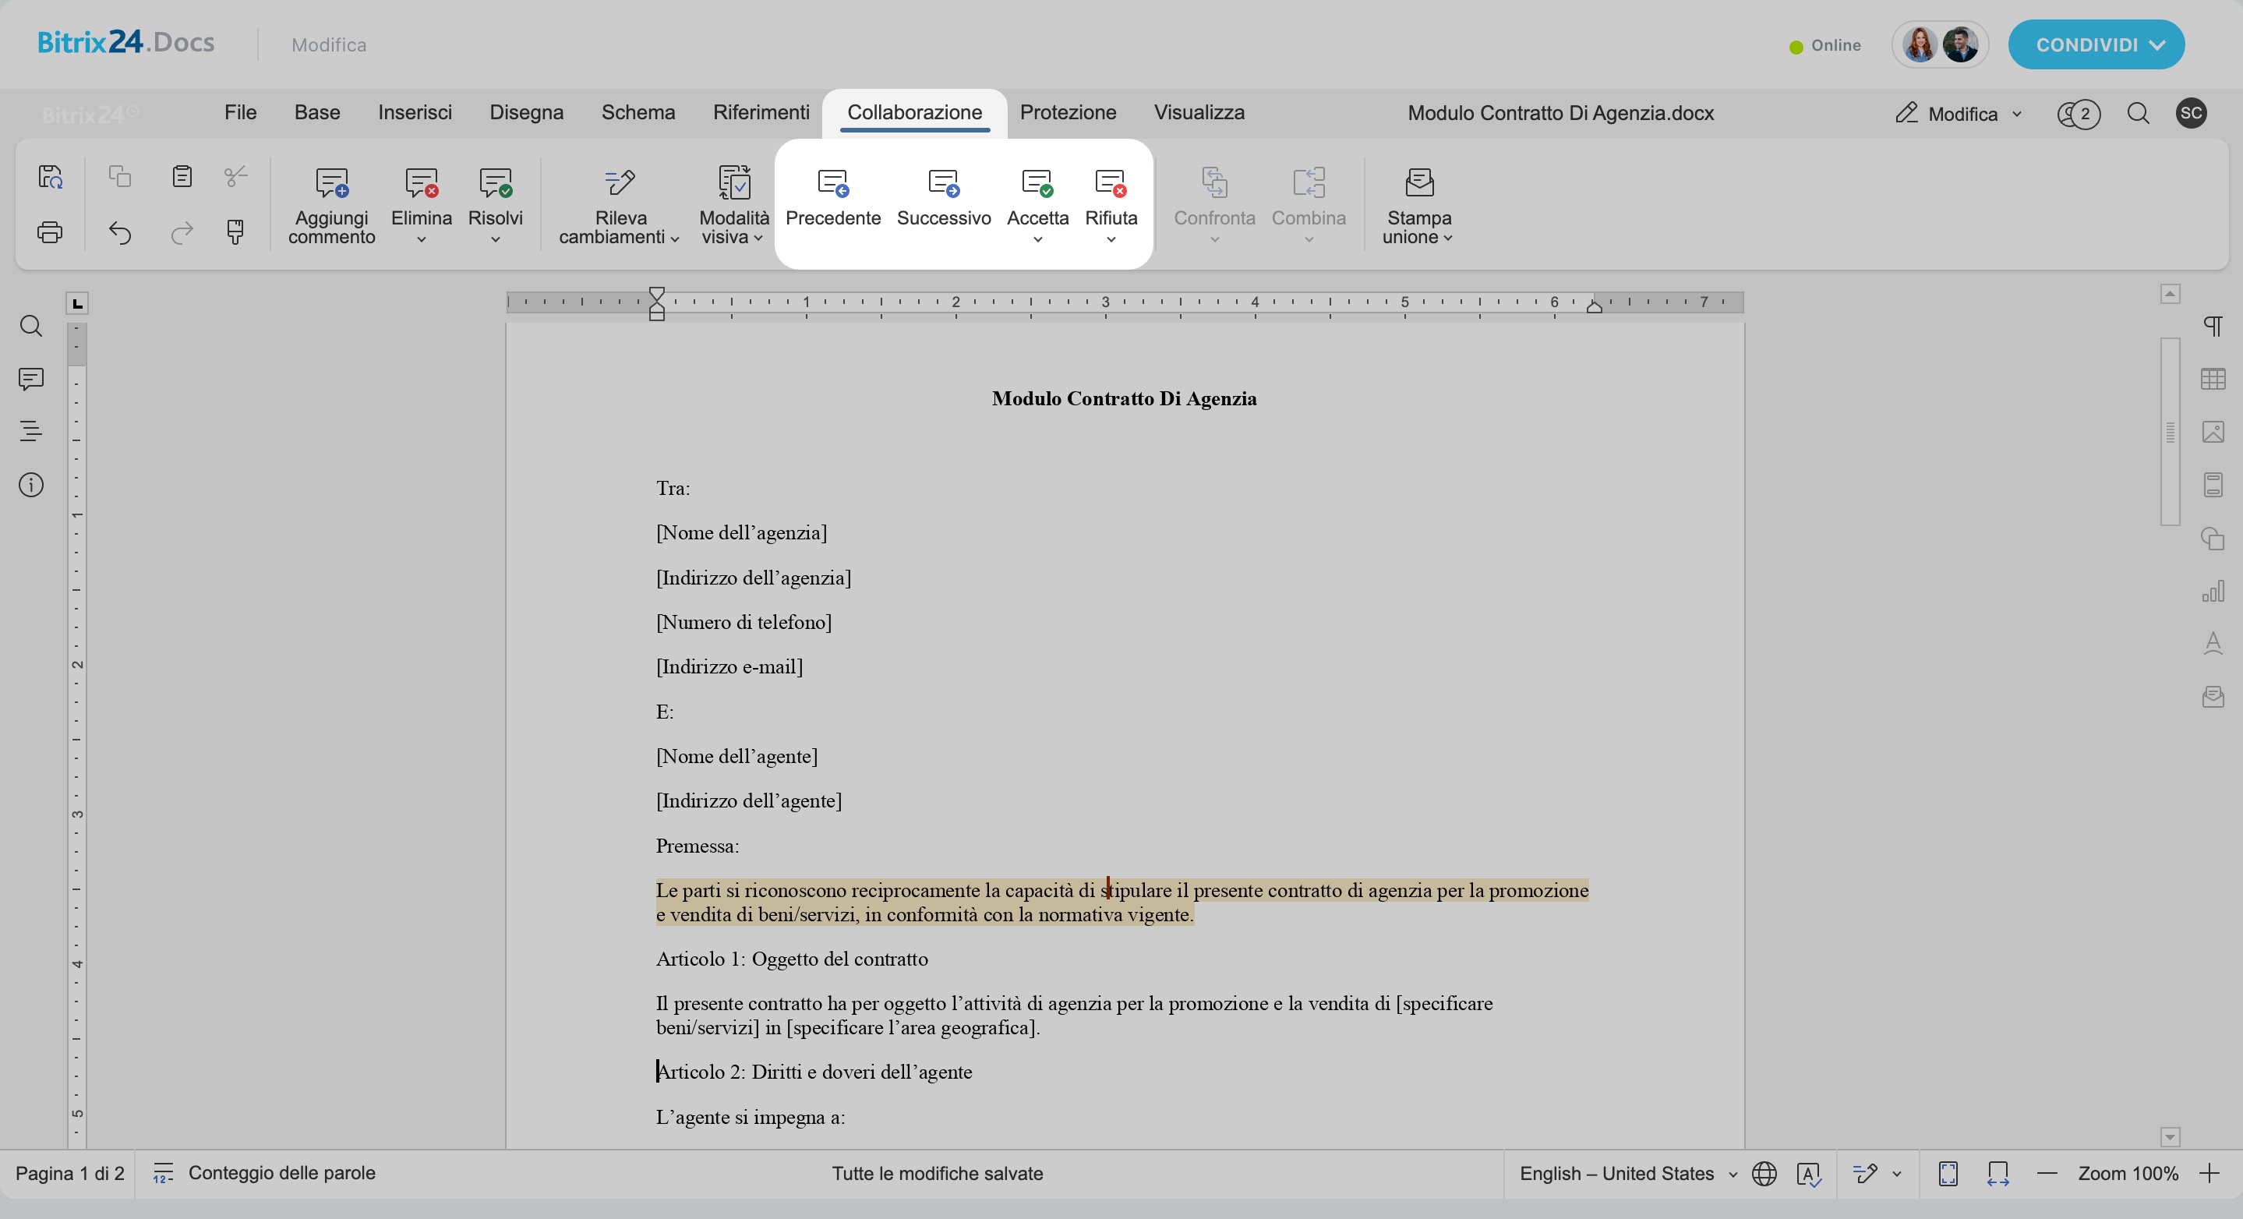
Task: Open comments panel in left sidebar
Action: (x=31, y=379)
